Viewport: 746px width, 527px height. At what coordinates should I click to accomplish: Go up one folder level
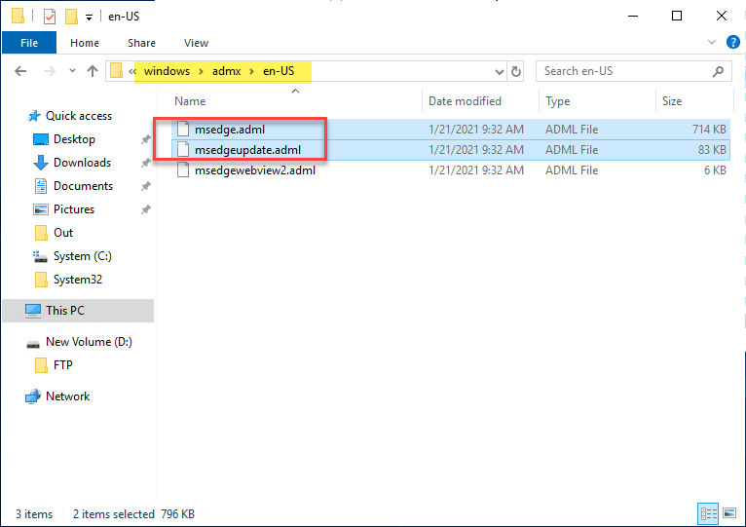tap(93, 71)
